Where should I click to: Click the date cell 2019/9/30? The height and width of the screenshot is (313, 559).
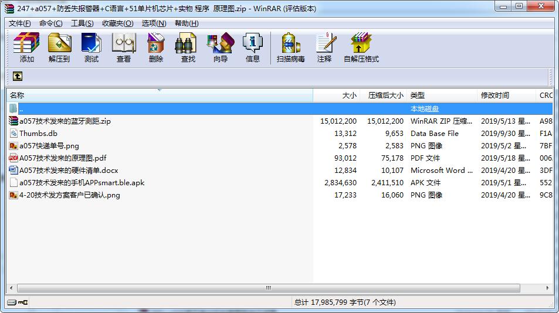click(506, 134)
